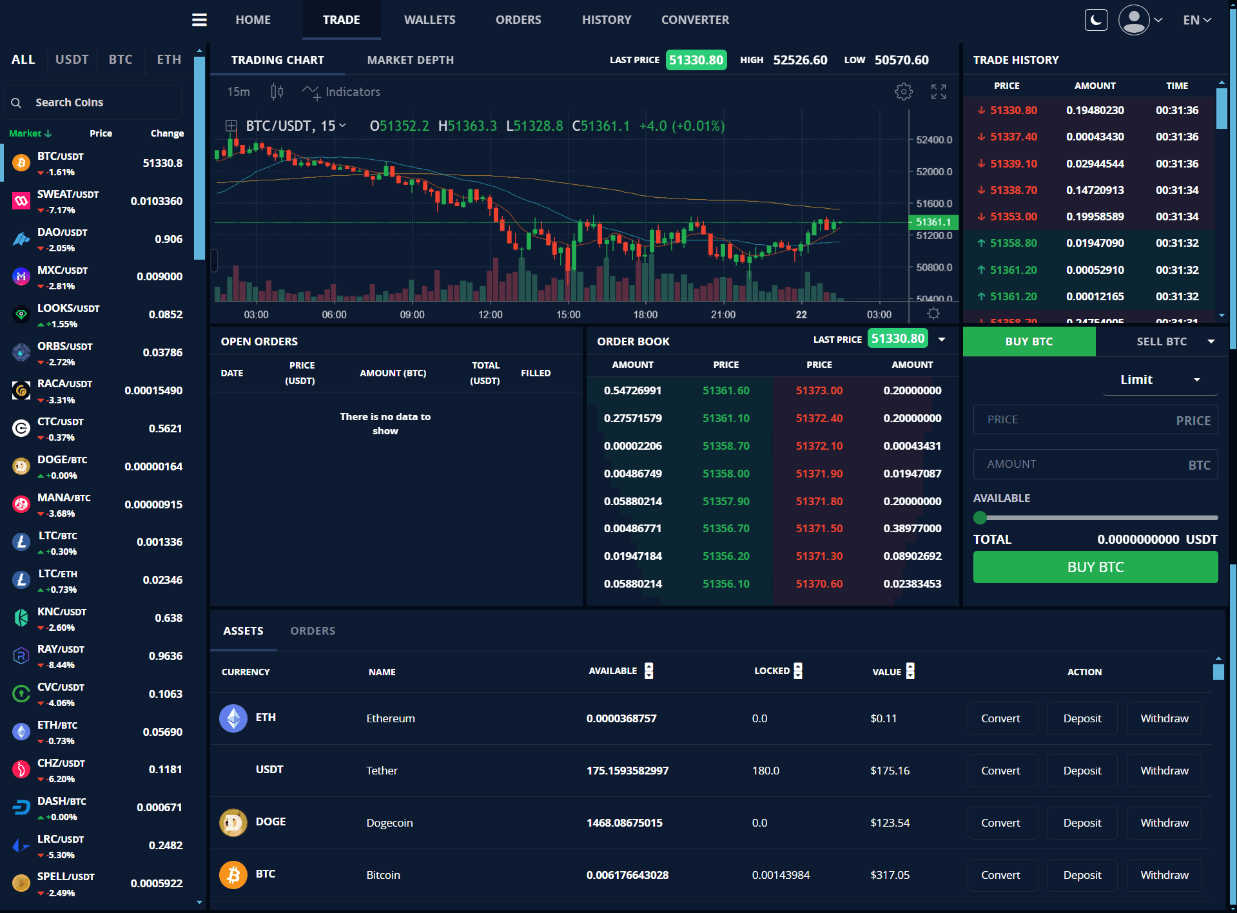Open the hamburger navigation menu

tap(199, 20)
